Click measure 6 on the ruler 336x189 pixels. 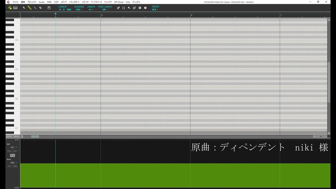[191, 15]
